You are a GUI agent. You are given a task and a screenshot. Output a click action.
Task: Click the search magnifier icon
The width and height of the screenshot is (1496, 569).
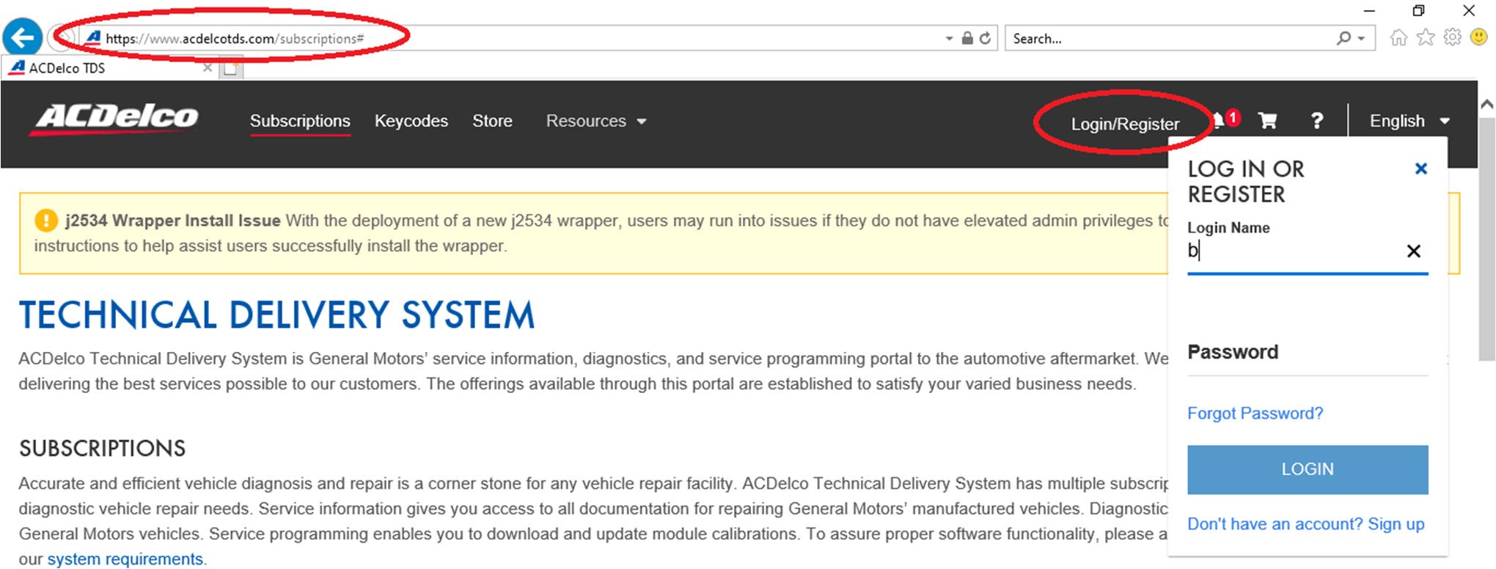1343,38
